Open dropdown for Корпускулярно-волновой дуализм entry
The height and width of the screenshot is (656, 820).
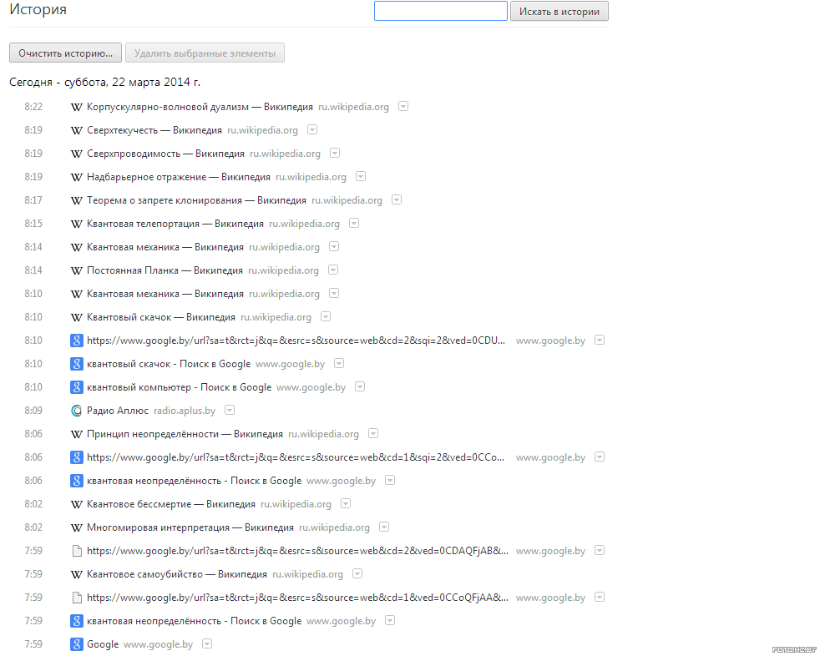(402, 106)
